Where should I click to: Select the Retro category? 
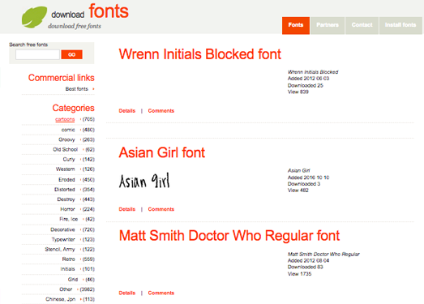[69, 259]
